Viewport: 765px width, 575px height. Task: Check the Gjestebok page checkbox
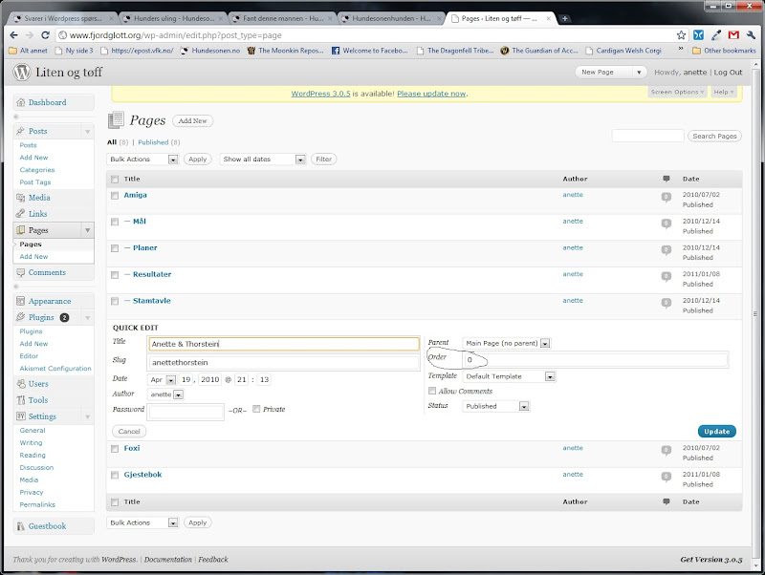115,475
